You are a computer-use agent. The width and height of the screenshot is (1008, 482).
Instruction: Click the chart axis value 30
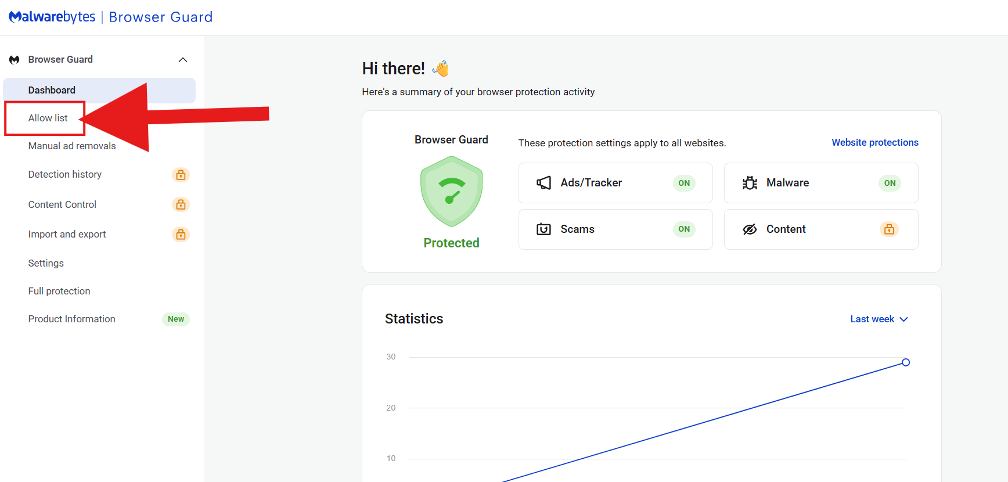pyautogui.click(x=391, y=357)
